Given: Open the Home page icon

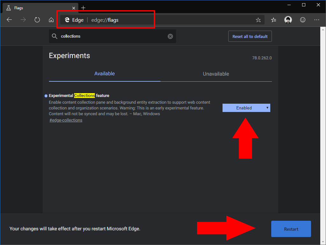Looking at the screenshot, I should (51, 20).
